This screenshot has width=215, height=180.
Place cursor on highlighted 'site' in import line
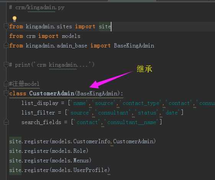105,26
